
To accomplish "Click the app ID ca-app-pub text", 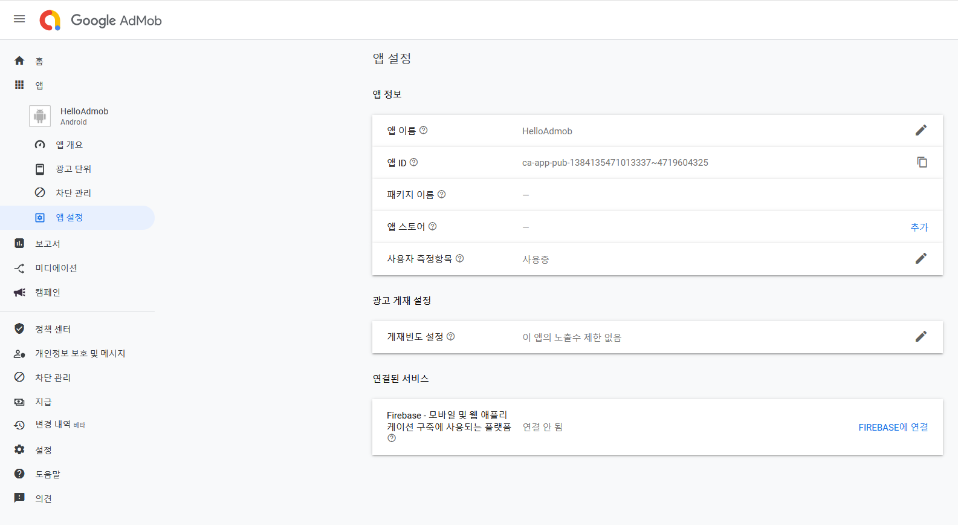I will [615, 163].
